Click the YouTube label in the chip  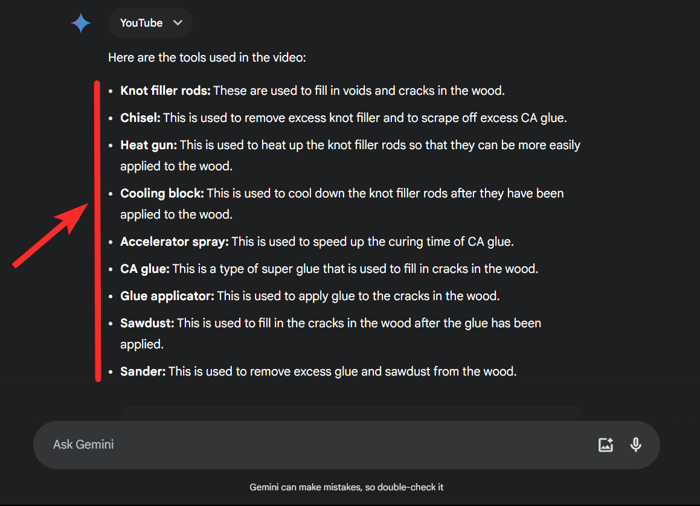point(141,23)
